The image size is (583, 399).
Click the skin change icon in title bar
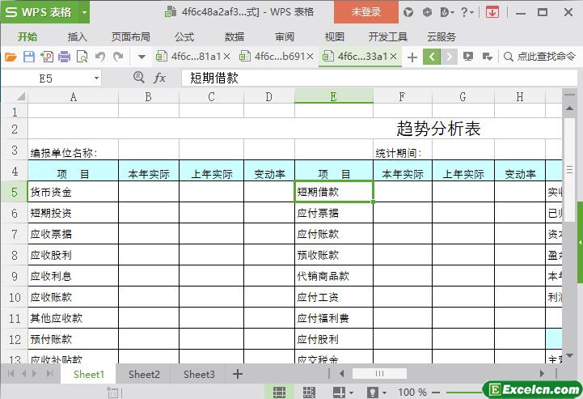click(x=408, y=12)
